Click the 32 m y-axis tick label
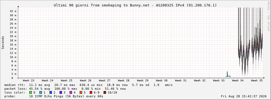The width and height of the screenshot is (271, 100). [13, 11]
